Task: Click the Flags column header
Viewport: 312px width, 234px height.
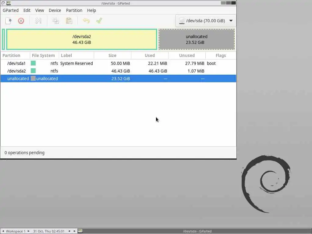Action: 221,55
